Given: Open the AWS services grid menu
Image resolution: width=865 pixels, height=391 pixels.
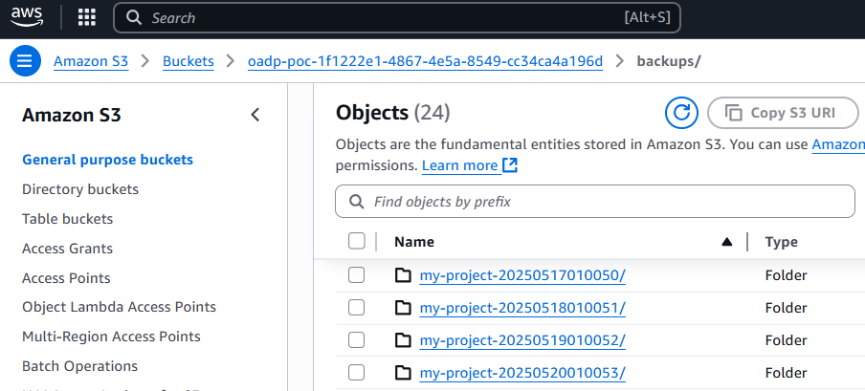Looking at the screenshot, I should pyautogui.click(x=87, y=18).
